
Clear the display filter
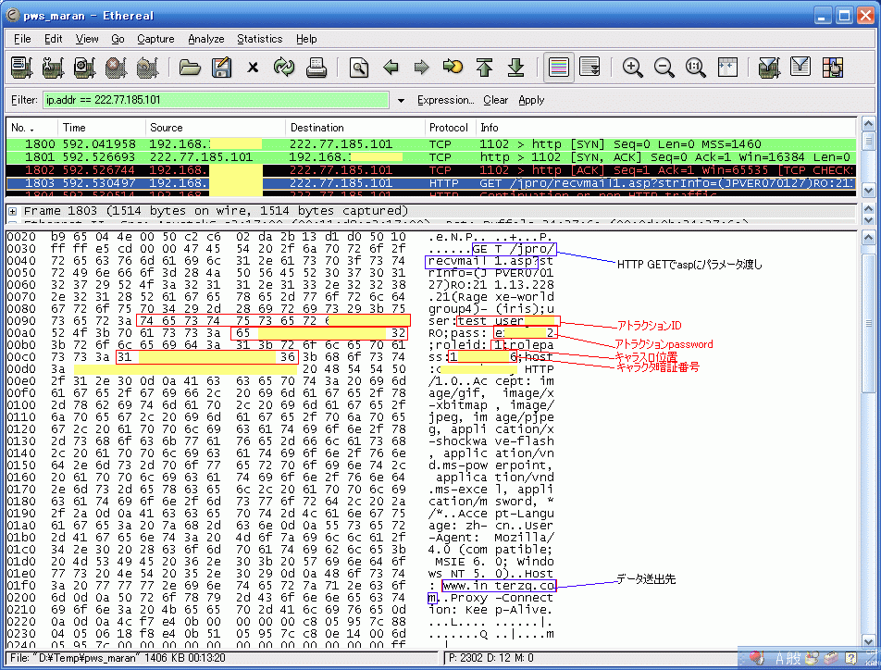coord(496,100)
